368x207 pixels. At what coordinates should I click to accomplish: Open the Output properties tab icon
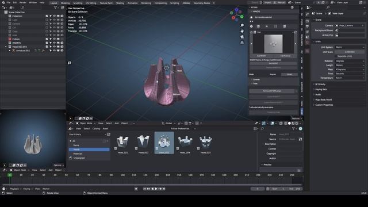(307, 26)
